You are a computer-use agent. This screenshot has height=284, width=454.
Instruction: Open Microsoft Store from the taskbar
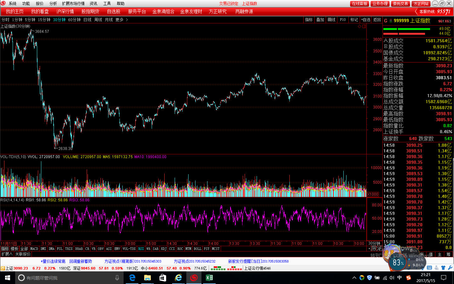point(163,278)
